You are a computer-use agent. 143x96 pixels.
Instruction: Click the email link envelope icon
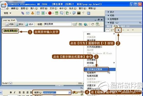(x=28, y=13)
